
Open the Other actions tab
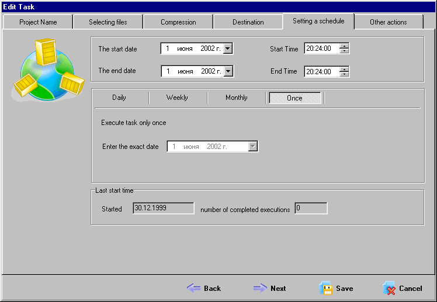point(389,22)
